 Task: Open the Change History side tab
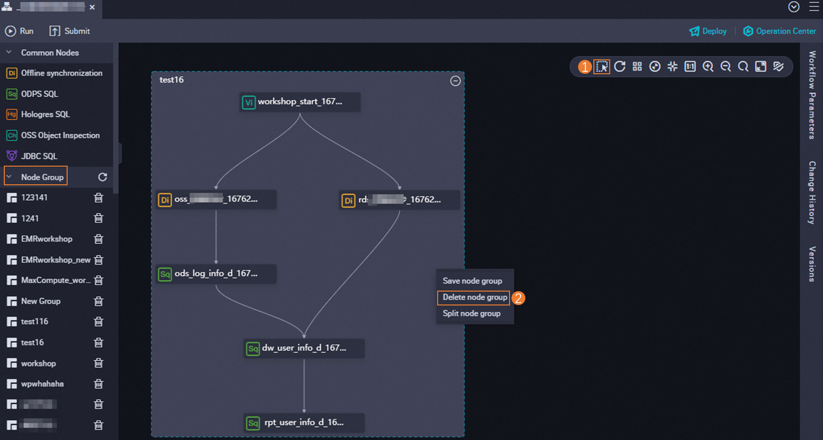pyautogui.click(x=811, y=192)
